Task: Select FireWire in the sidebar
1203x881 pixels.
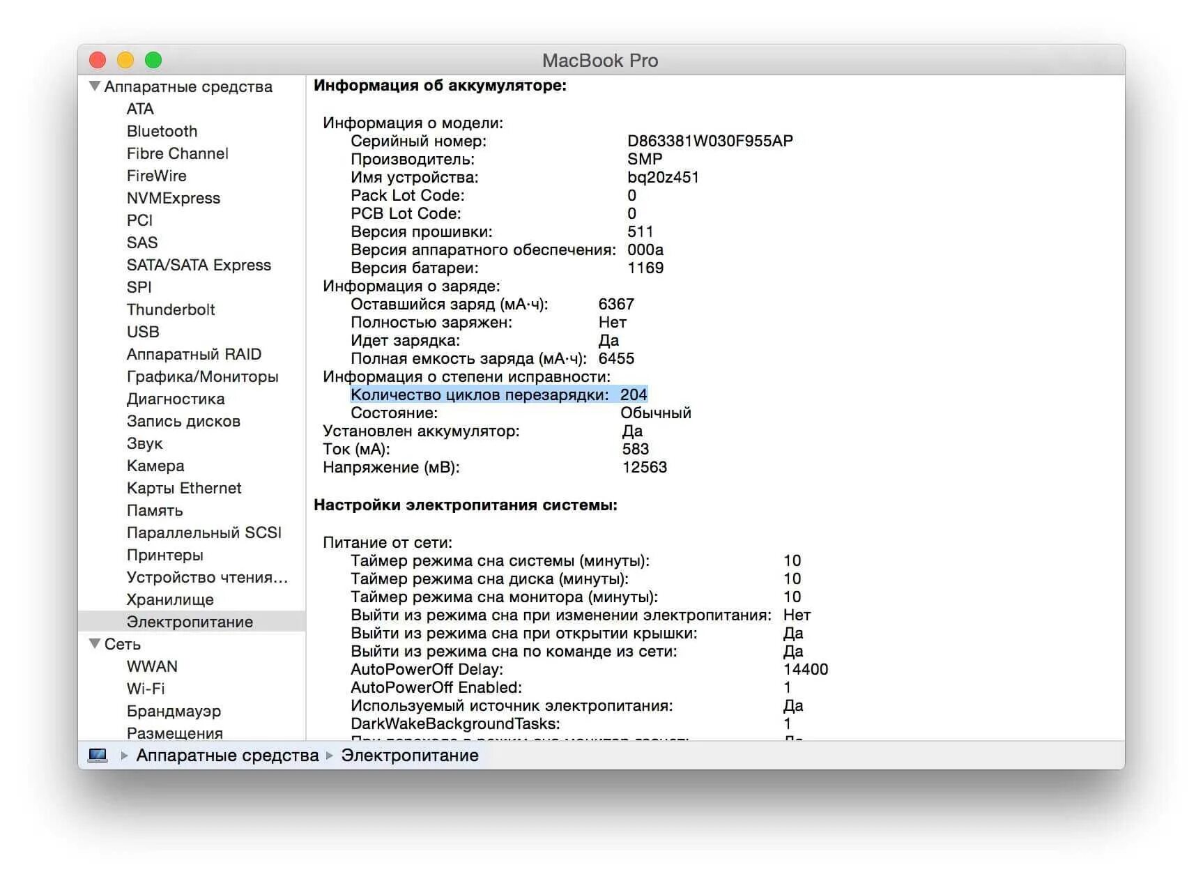Action: click(x=156, y=176)
